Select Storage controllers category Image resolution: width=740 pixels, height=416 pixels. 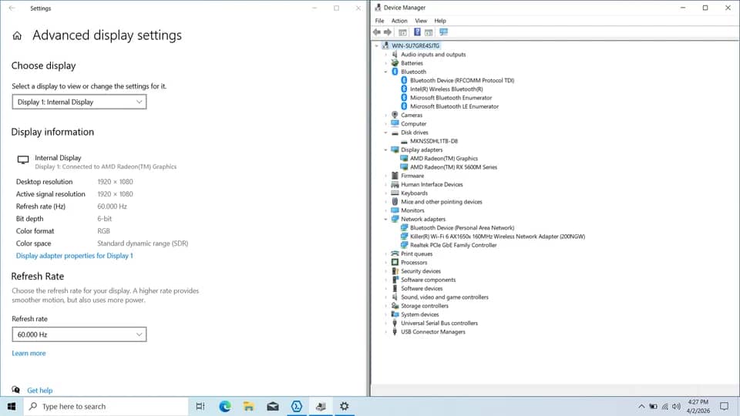[x=425, y=306]
